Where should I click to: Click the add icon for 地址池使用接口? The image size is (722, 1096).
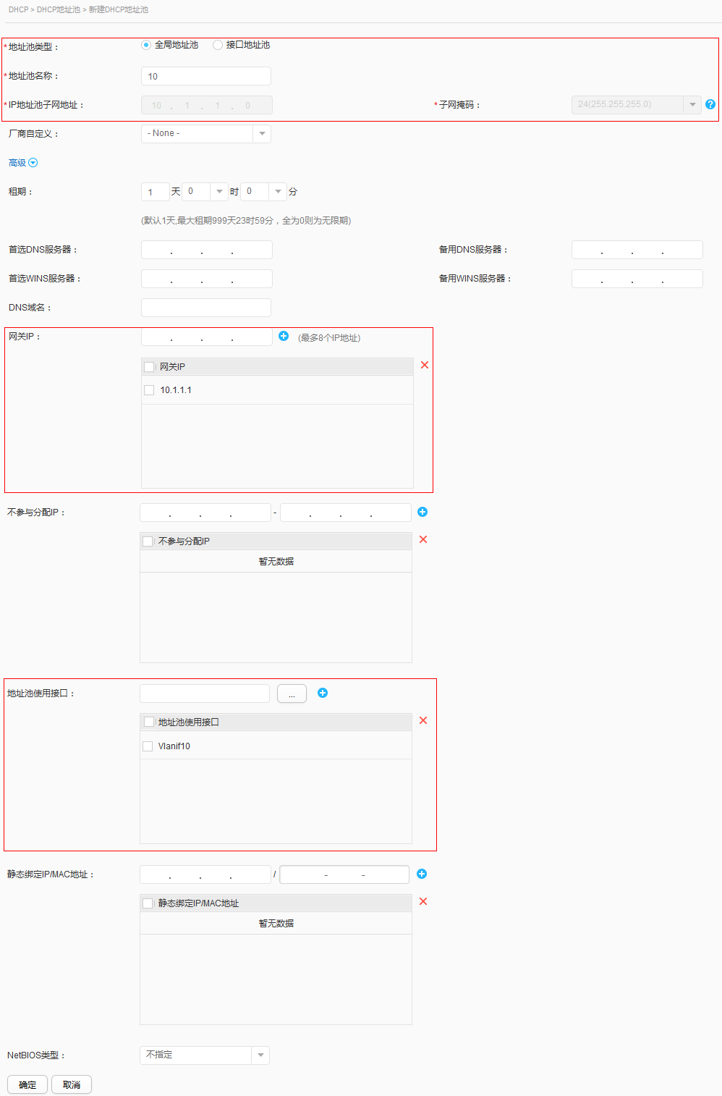323,693
